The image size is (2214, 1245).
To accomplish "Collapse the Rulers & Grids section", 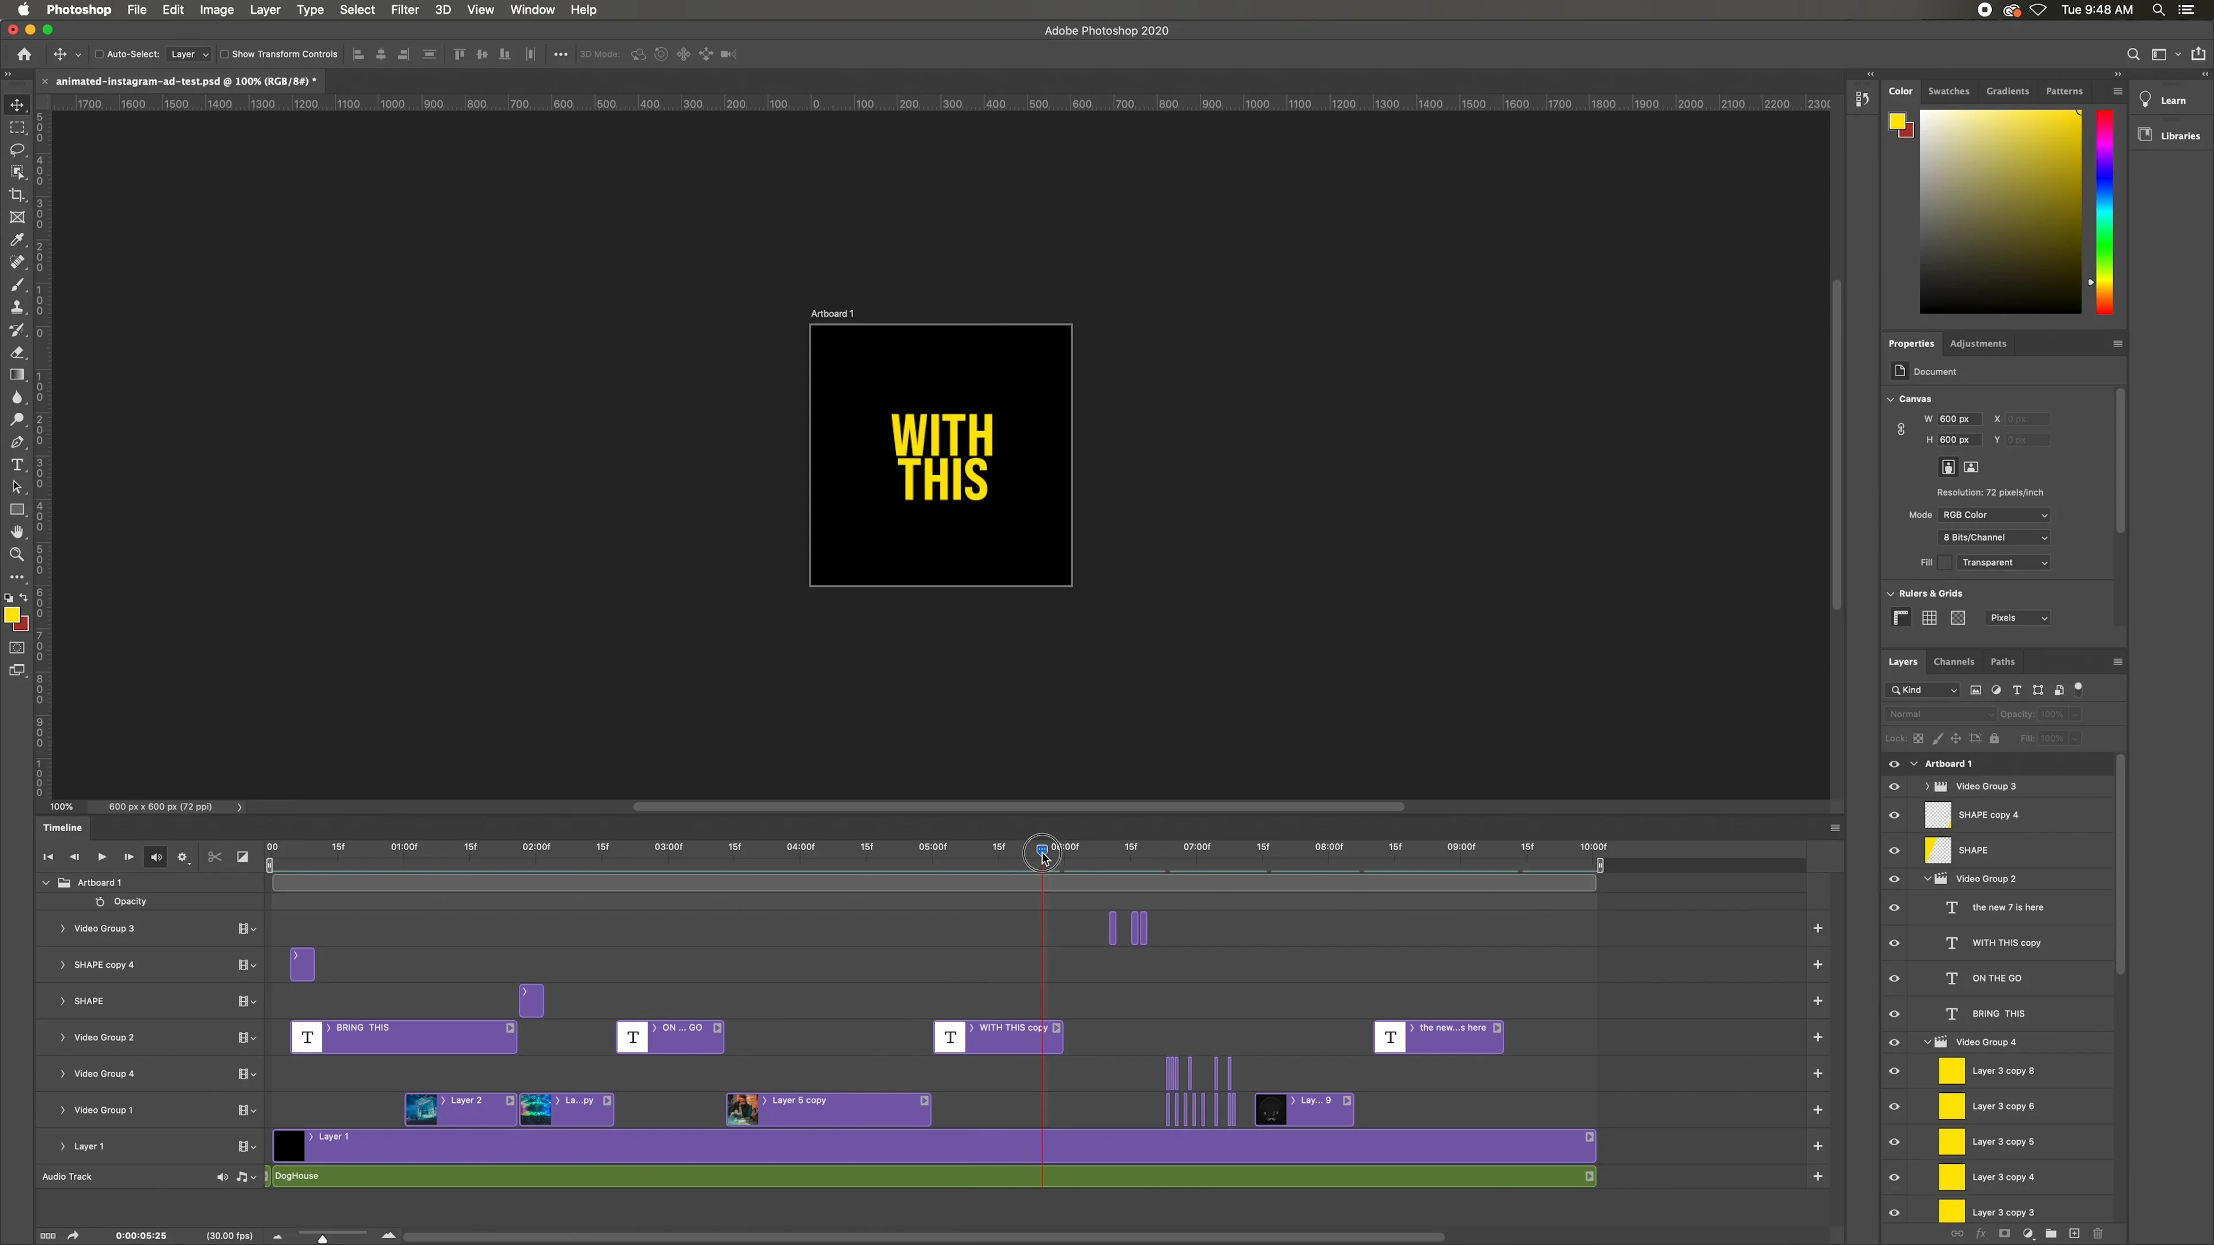I will pos(1891,593).
